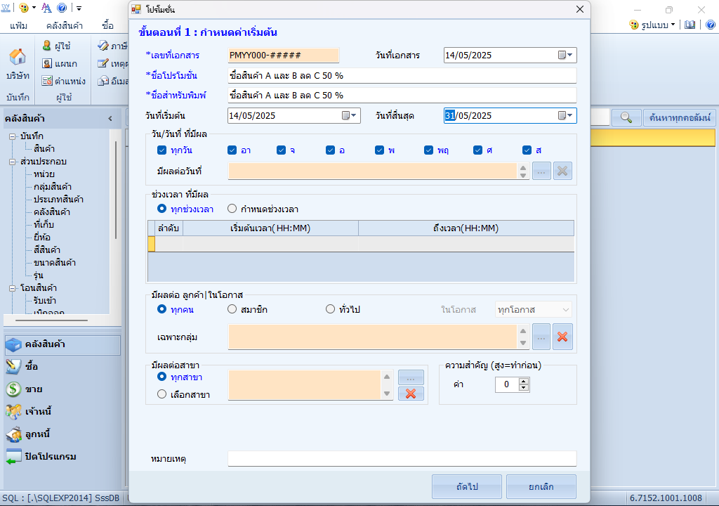The width and height of the screenshot is (719, 506).
Task: Click the red X beside เฉพาะกลุ่ม field
Action: click(562, 337)
